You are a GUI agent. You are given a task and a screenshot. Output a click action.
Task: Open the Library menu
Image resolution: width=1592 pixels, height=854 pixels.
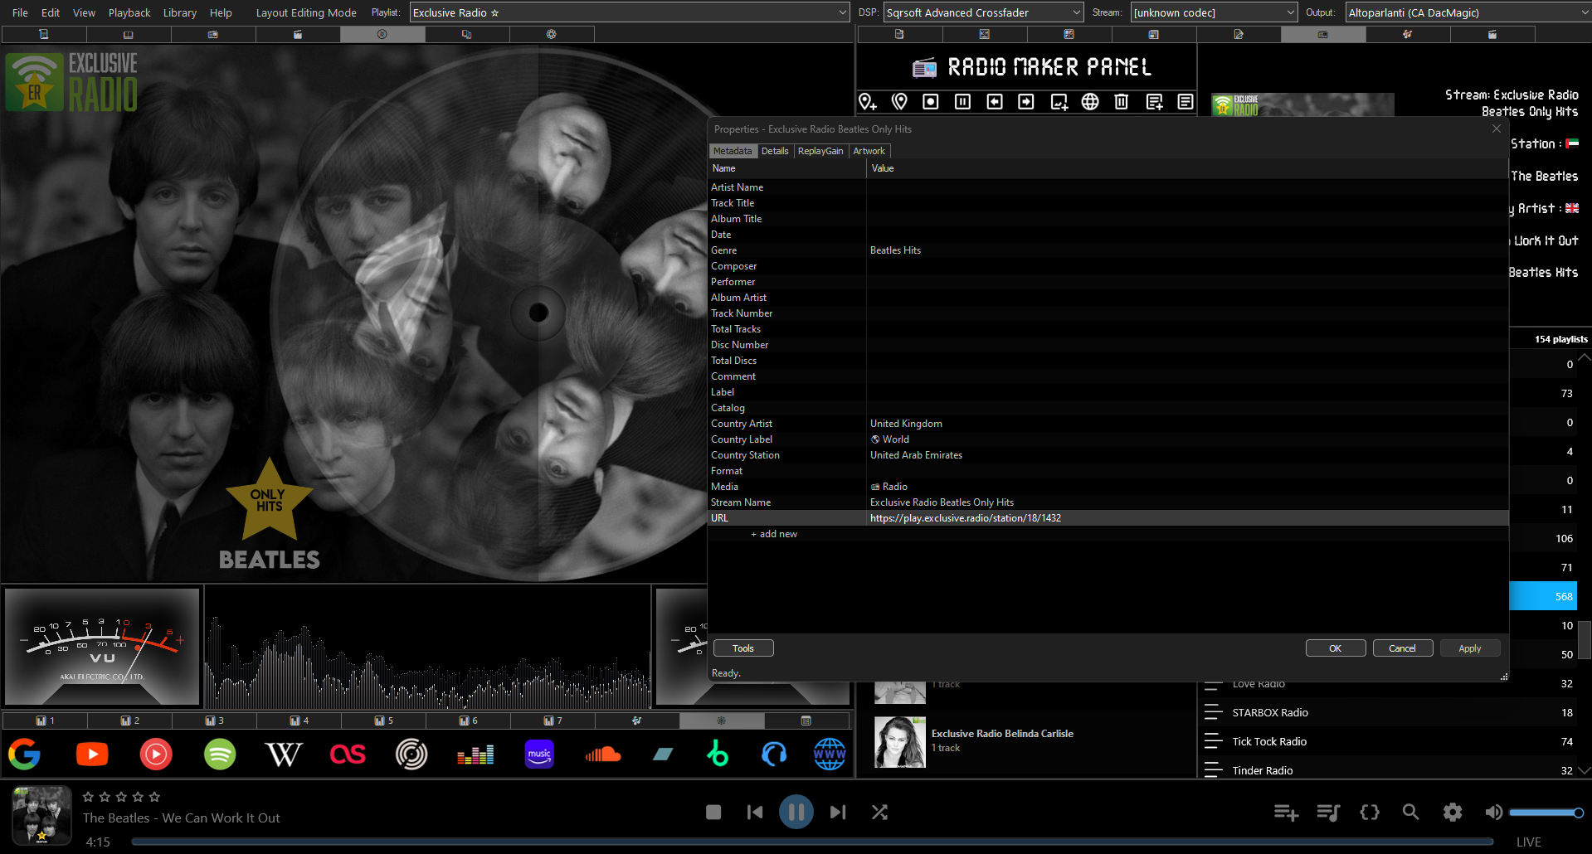tap(180, 12)
